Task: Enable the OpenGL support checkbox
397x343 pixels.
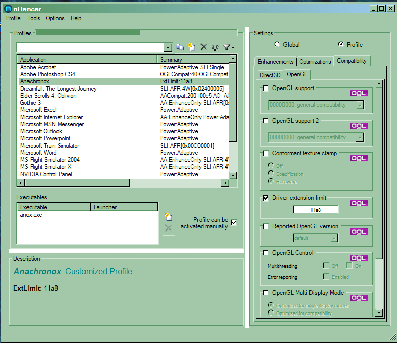Action: 266,89
